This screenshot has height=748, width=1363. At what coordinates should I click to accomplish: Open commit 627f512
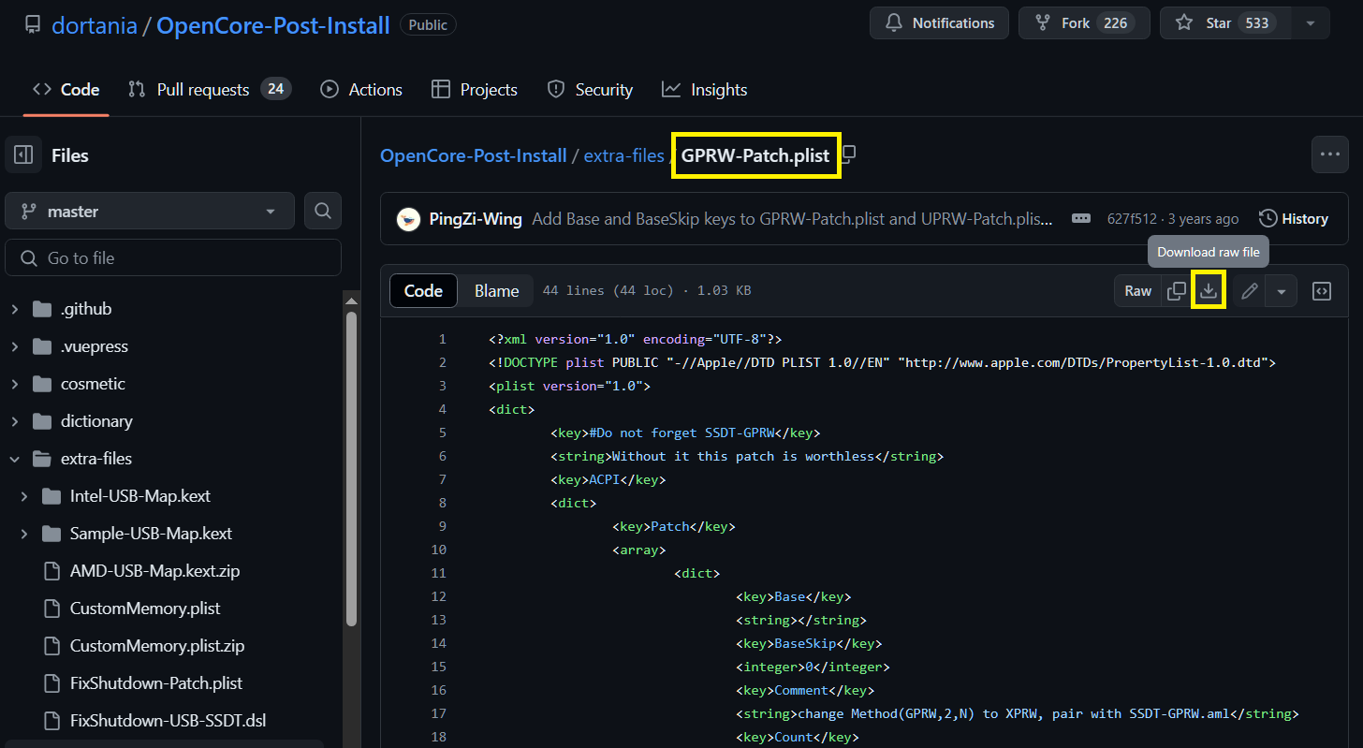[1134, 219]
